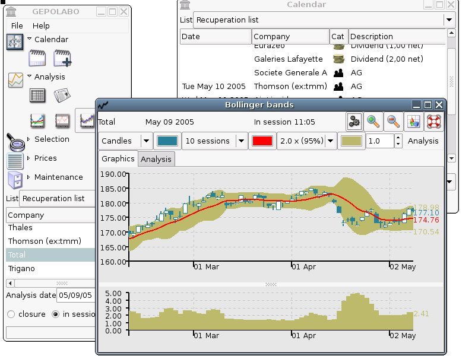475x356 pixels.
Task: Click the colored shapes icon in Bollinger toolbar
Action: point(413,122)
